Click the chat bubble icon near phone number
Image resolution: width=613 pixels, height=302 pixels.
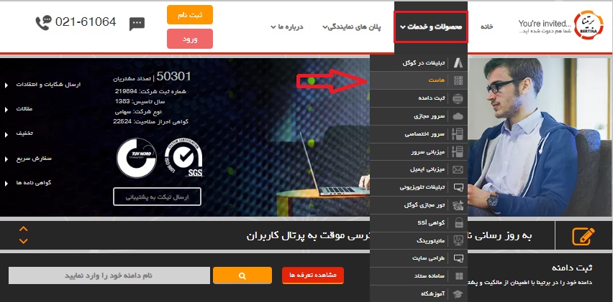pos(137,24)
